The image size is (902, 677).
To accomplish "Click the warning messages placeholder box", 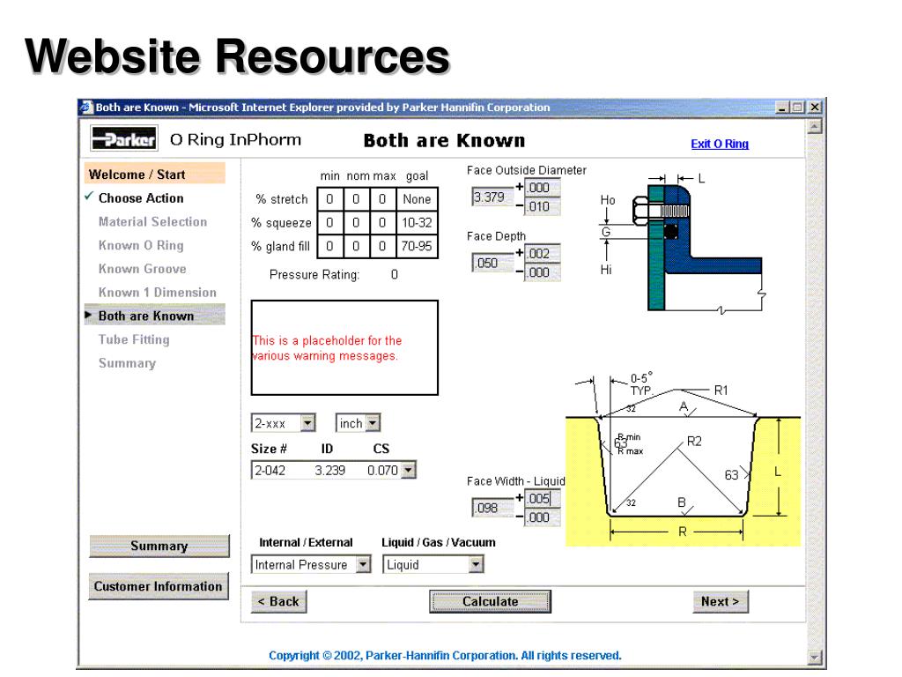I will [344, 347].
